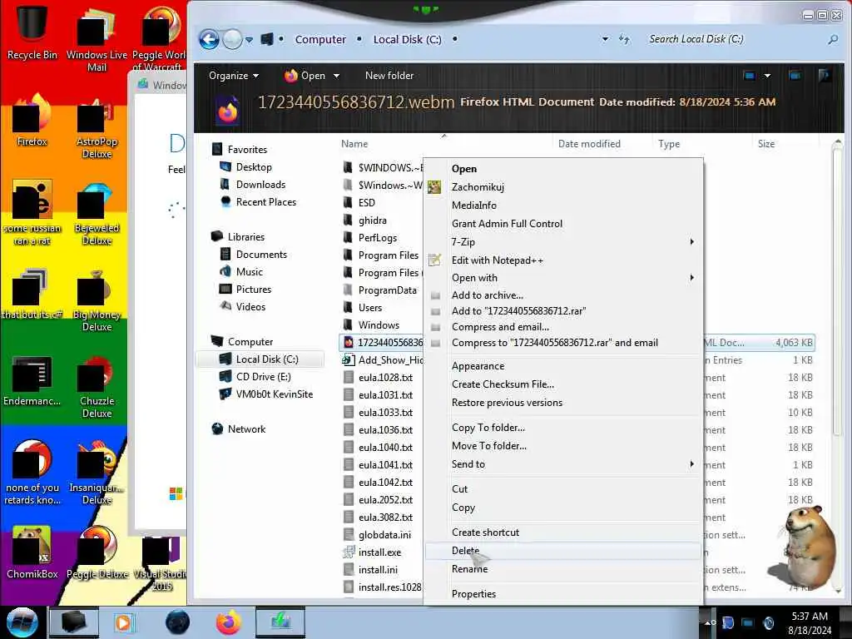Open Documents library in sidebar
This screenshot has width=852, height=639.
point(261,255)
